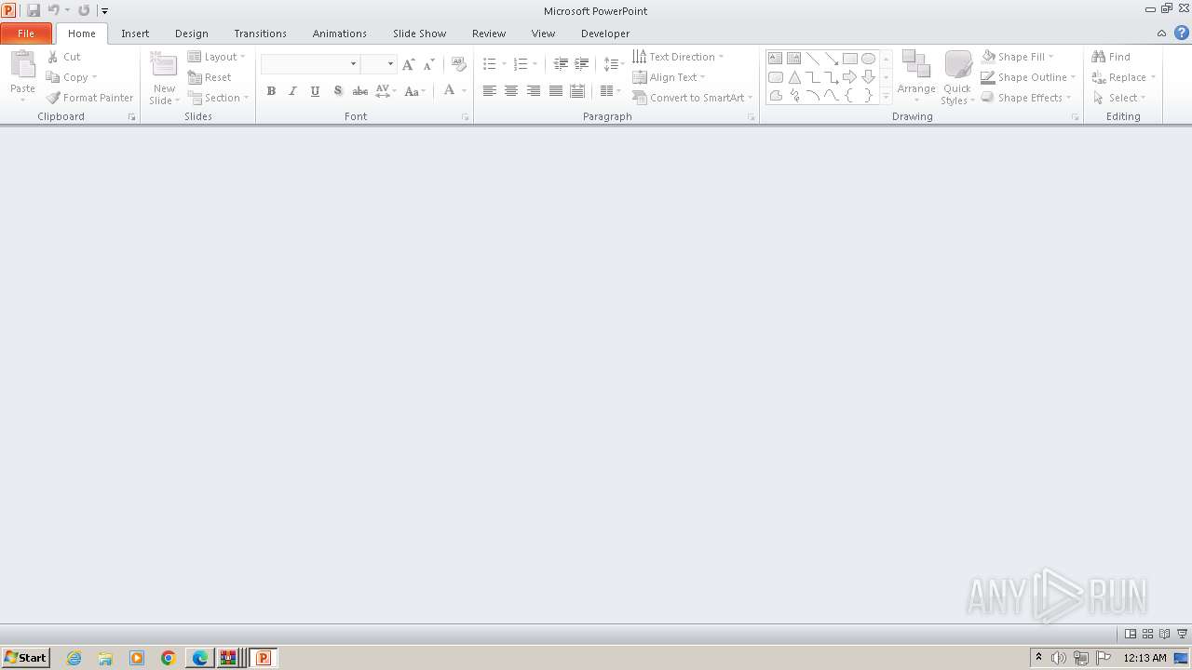This screenshot has width=1192, height=670.
Task: Toggle Center text alignment
Action: [x=511, y=91]
